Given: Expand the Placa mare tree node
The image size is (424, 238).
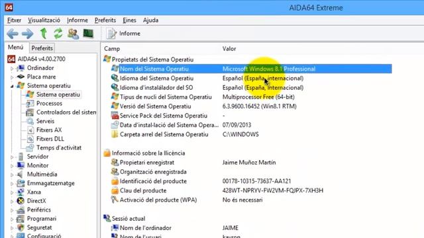Looking at the screenshot, I should pyautogui.click(x=12, y=77).
